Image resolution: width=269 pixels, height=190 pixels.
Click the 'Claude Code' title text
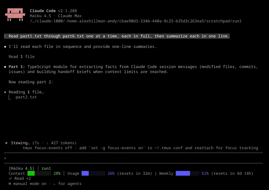[x=43, y=11]
